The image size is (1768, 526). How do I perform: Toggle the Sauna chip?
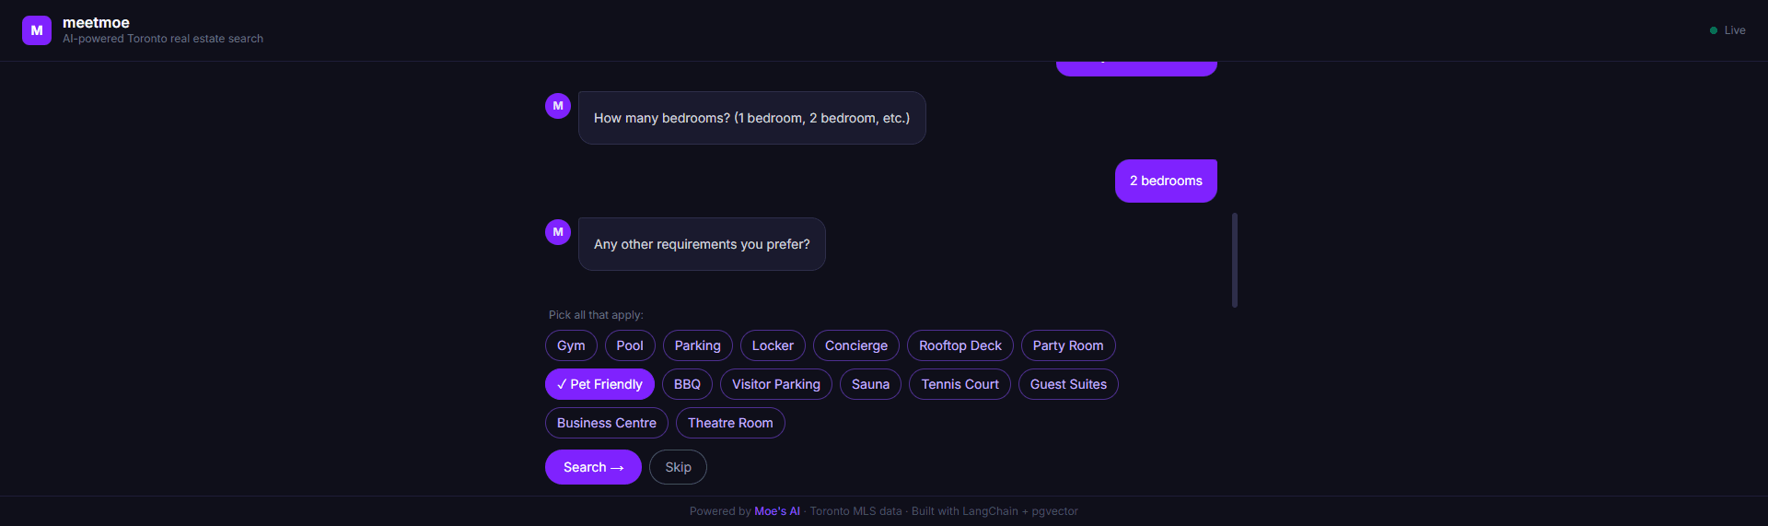tap(870, 384)
